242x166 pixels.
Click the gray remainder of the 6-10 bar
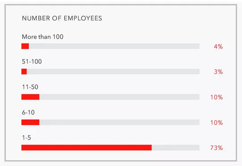pos(120,122)
